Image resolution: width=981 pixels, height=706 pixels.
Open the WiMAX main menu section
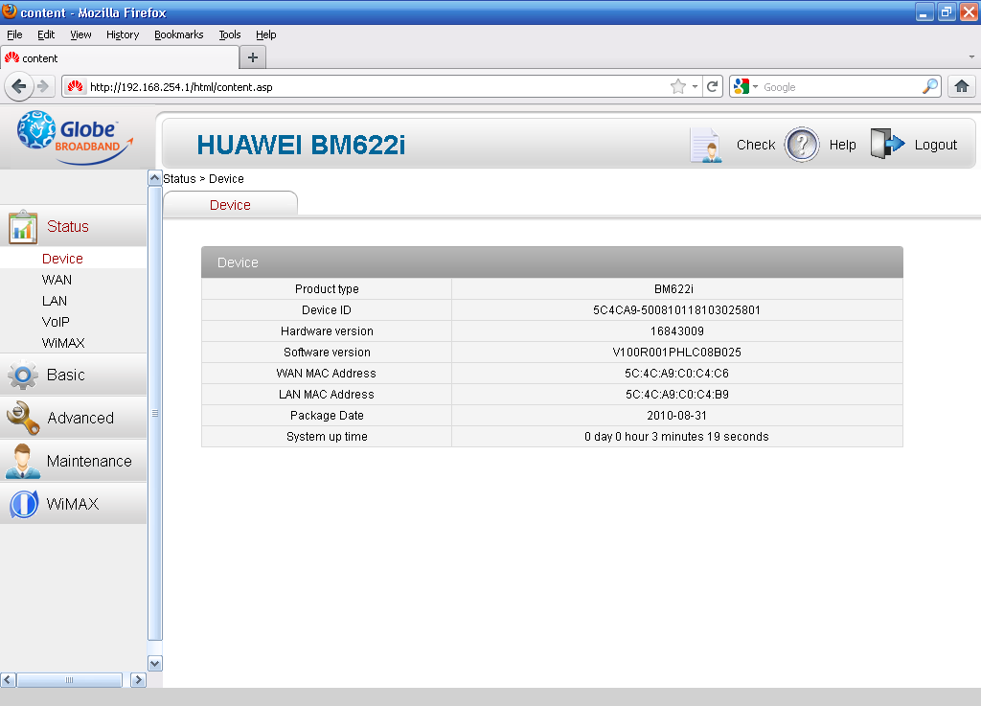(73, 504)
